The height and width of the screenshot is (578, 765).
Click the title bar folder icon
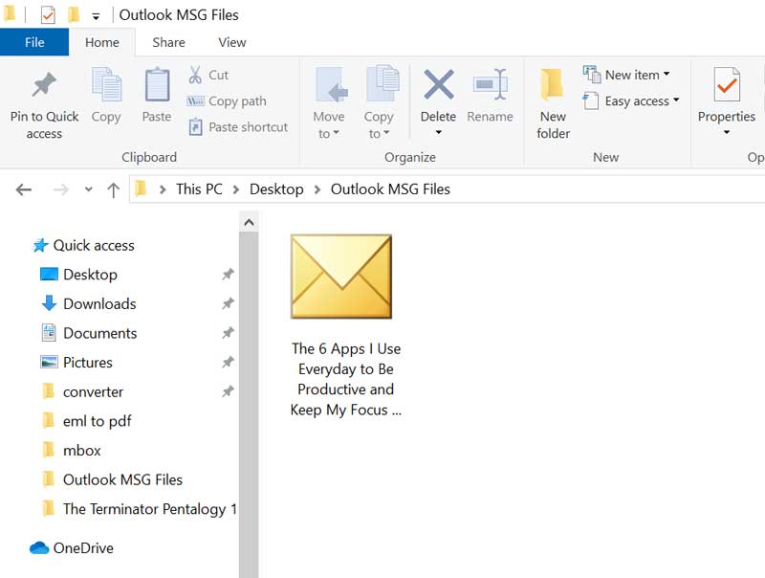(x=10, y=13)
